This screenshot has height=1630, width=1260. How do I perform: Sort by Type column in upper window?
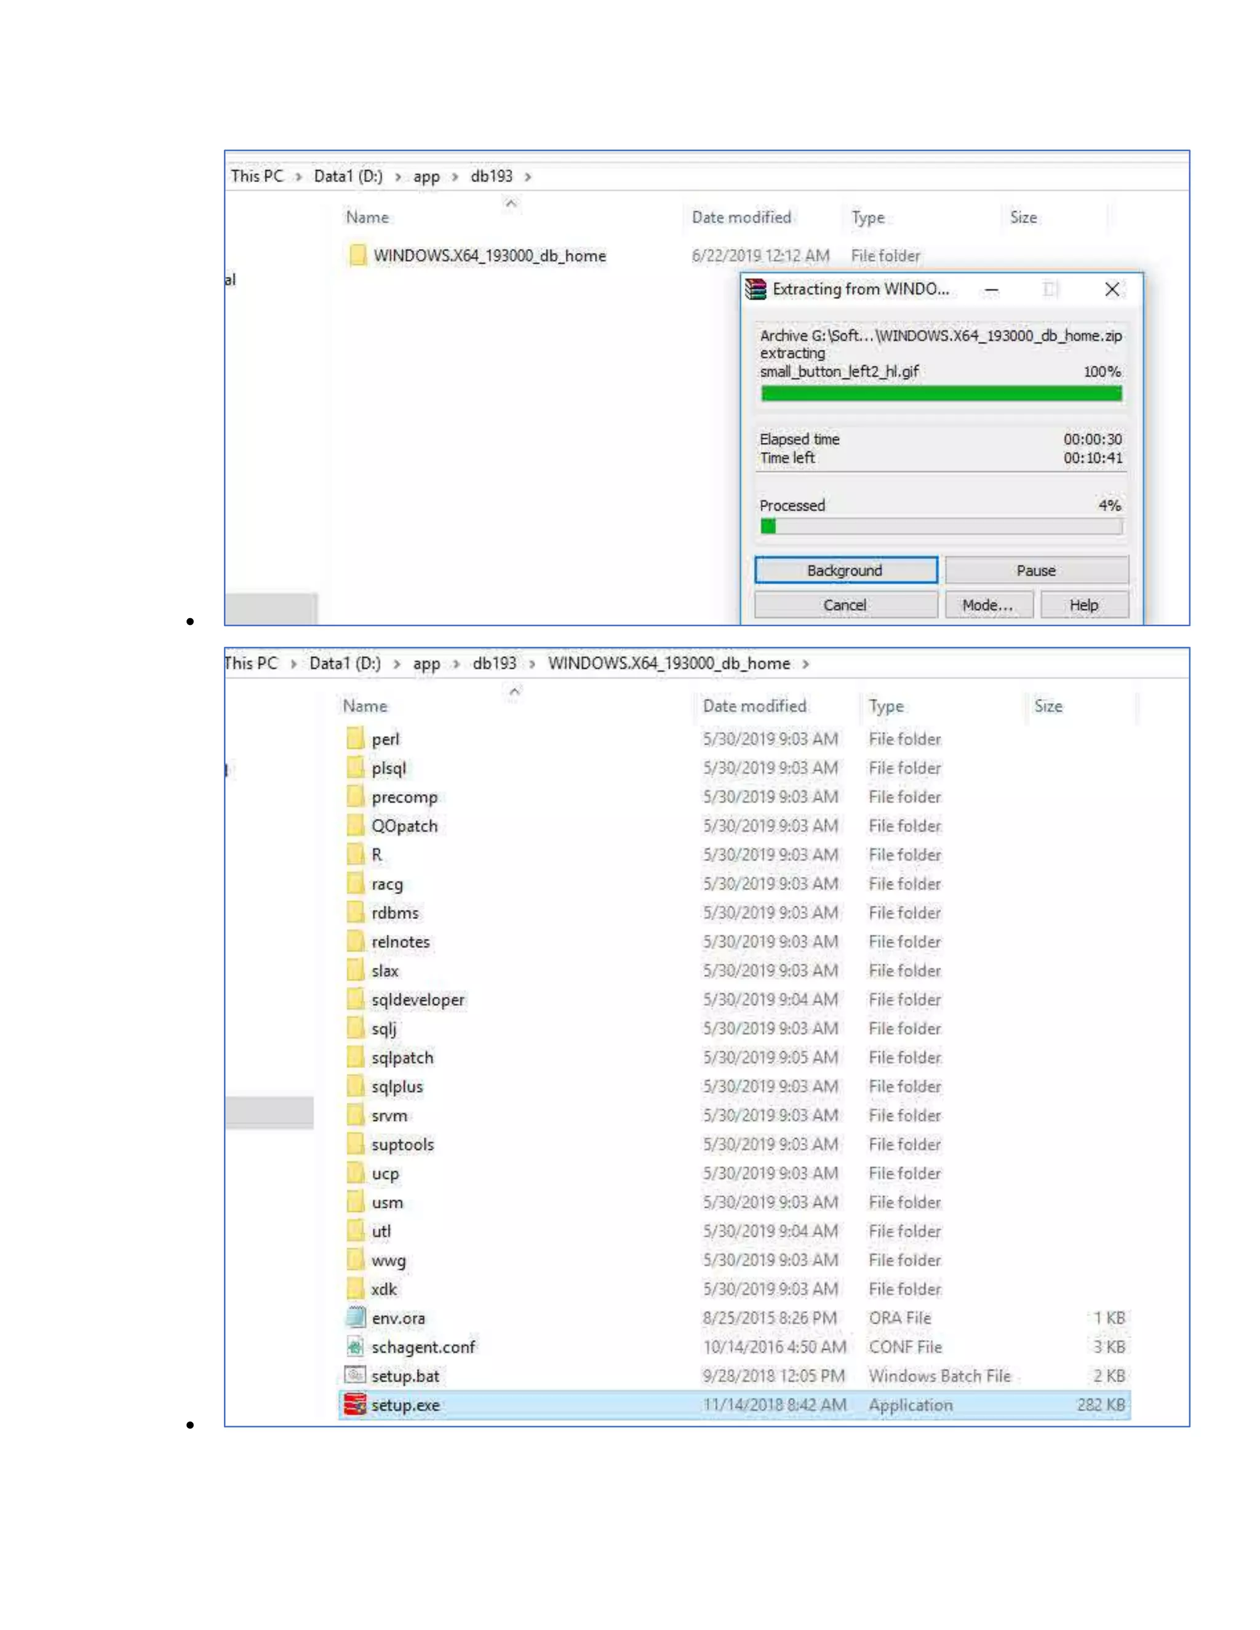(x=867, y=218)
